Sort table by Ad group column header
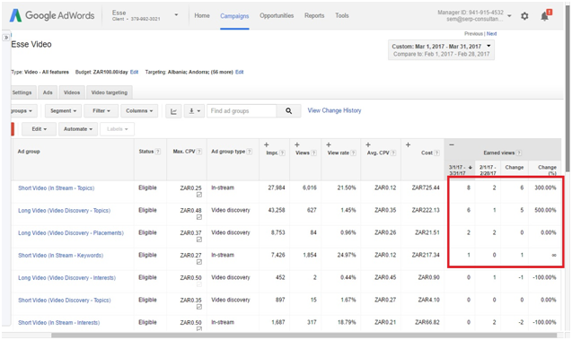Screen dimensions: 572x340 click(x=29, y=152)
